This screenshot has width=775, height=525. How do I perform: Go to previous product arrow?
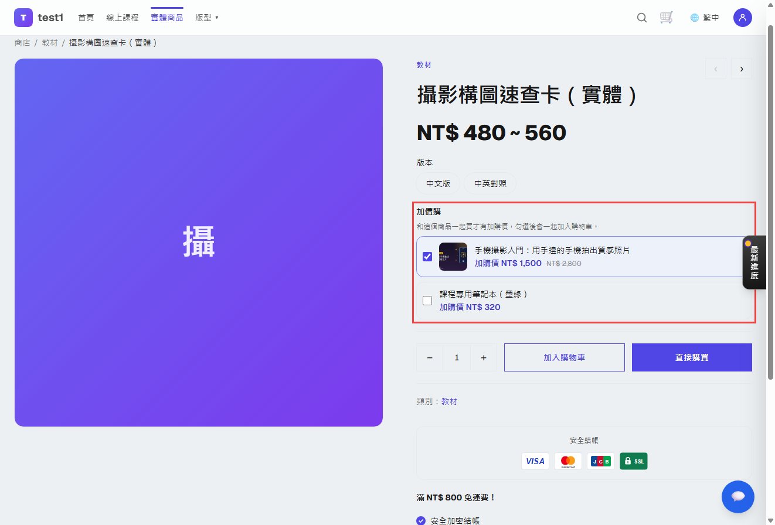[x=716, y=69]
